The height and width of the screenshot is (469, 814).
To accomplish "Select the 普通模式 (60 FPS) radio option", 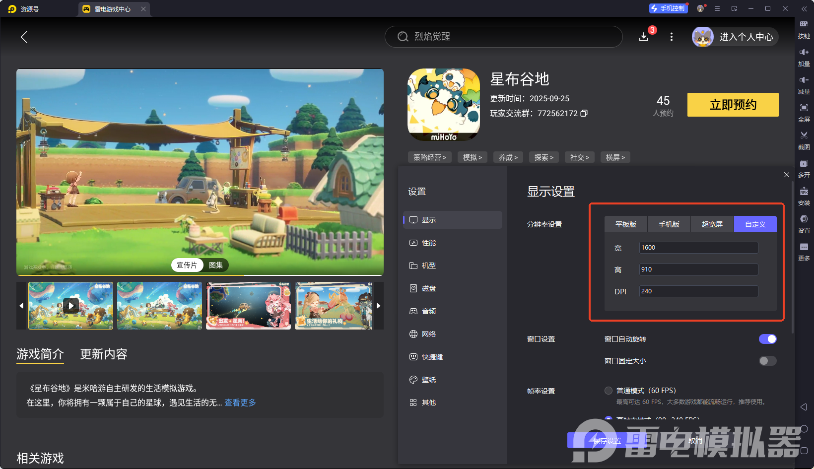I will tap(609, 391).
